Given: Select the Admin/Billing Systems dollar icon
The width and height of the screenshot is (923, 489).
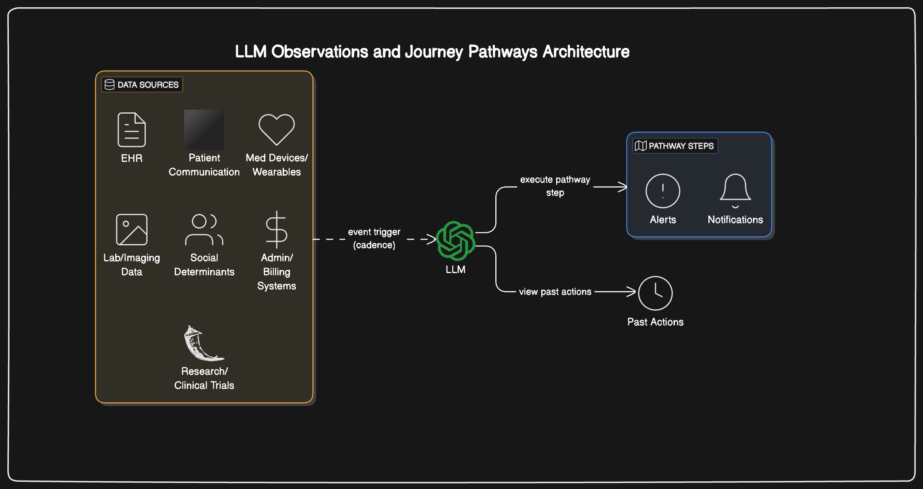Looking at the screenshot, I should (x=277, y=229).
